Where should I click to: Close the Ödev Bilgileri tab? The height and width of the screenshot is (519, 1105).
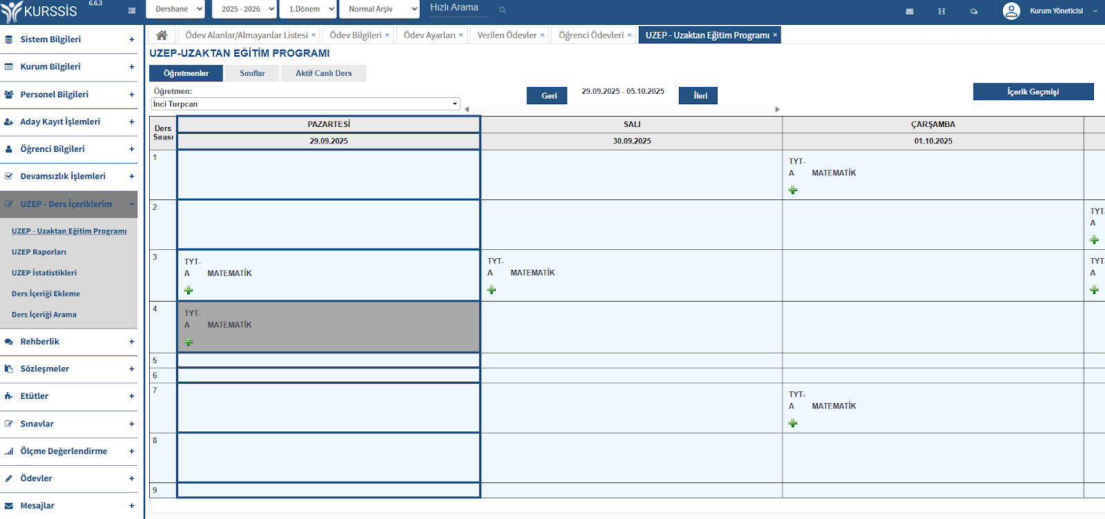coord(387,35)
